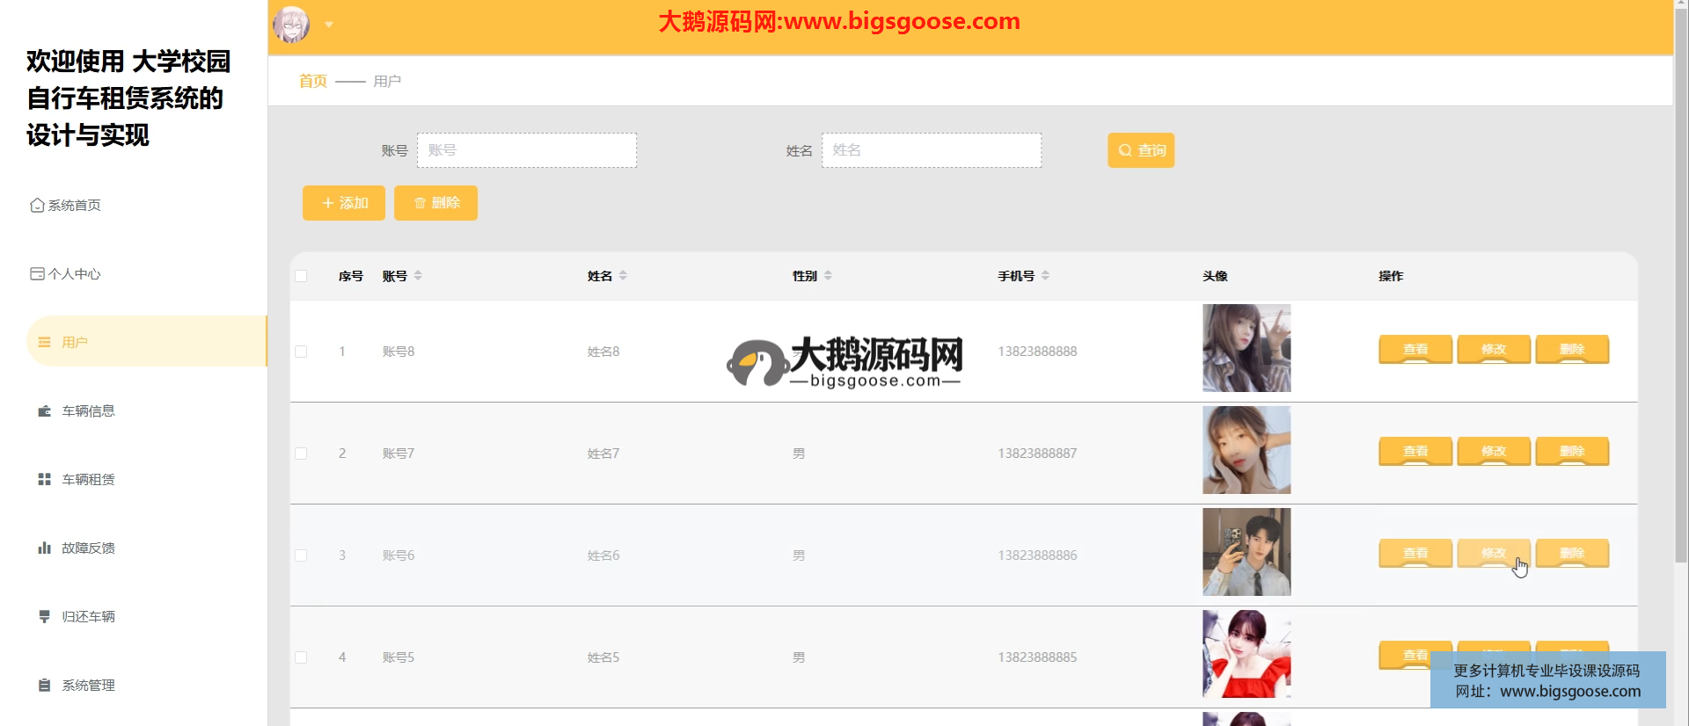Click the 车辆信息 sidebar icon
Screen dimensions: 1689x726
pos(44,411)
